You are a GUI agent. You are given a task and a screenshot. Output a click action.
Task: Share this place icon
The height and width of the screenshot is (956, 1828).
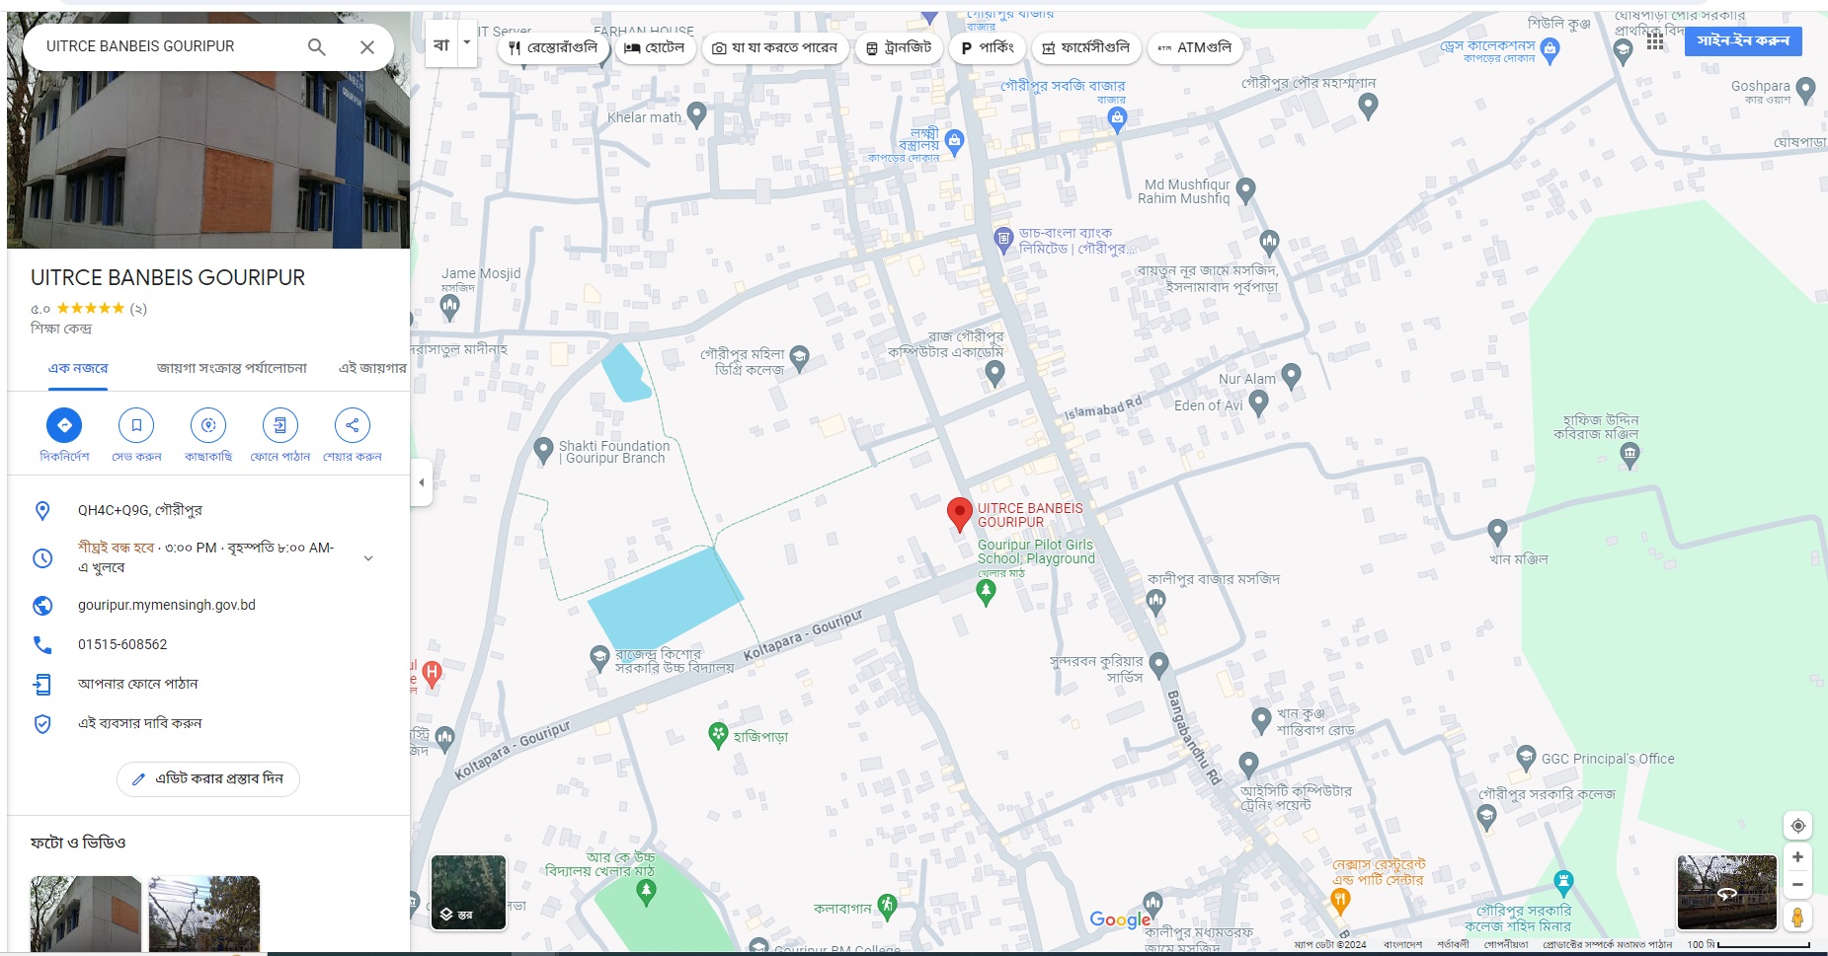[x=352, y=425]
